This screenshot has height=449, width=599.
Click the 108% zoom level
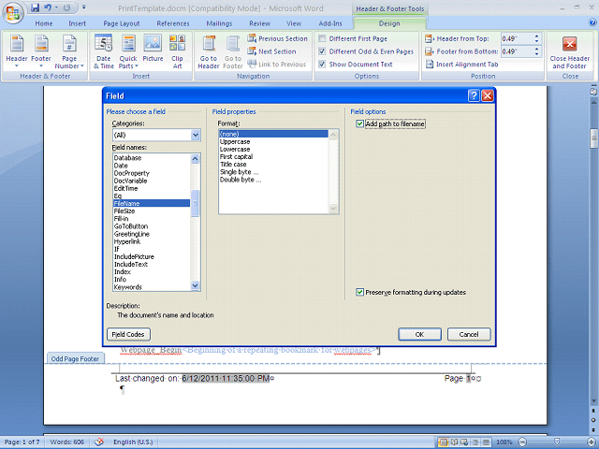point(504,442)
